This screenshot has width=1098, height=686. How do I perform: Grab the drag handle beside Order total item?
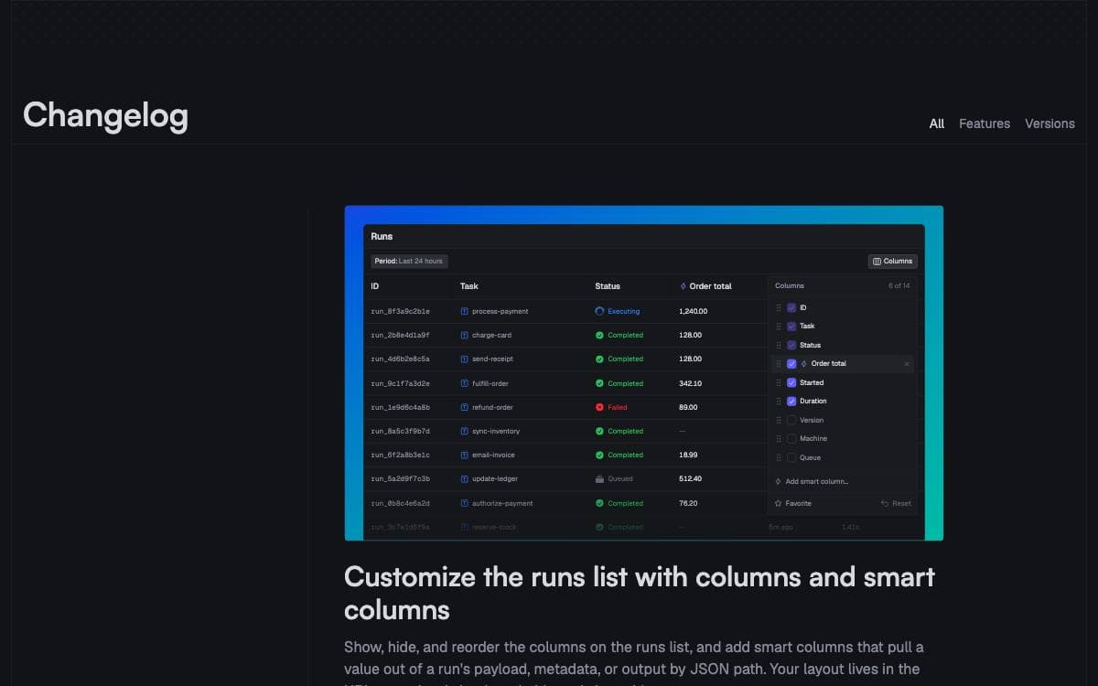779,363
